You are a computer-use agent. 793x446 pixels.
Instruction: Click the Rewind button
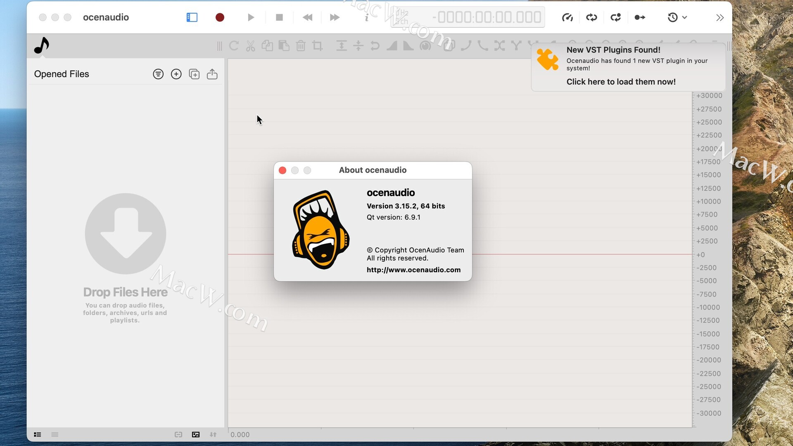308,17
